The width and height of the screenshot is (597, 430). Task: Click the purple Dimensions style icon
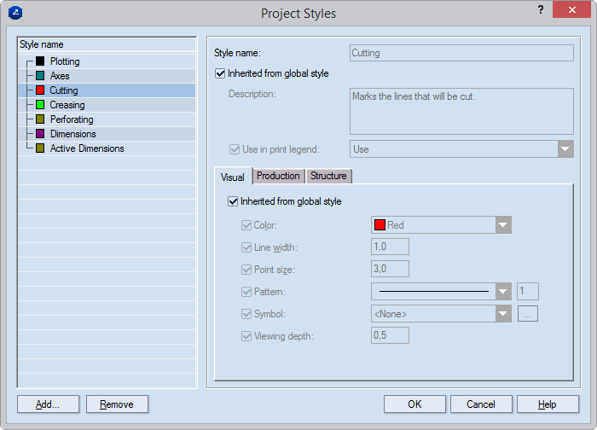coord(40,134)
